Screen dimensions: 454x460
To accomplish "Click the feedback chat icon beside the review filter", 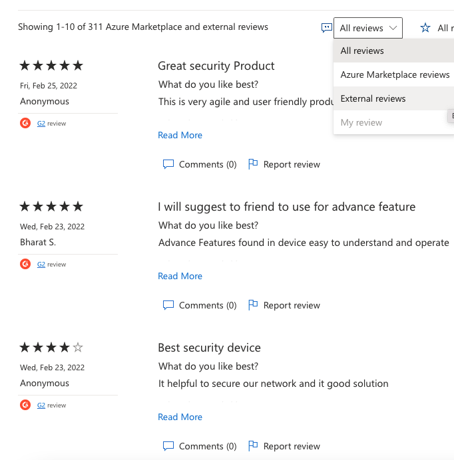I will click(326, 28).
